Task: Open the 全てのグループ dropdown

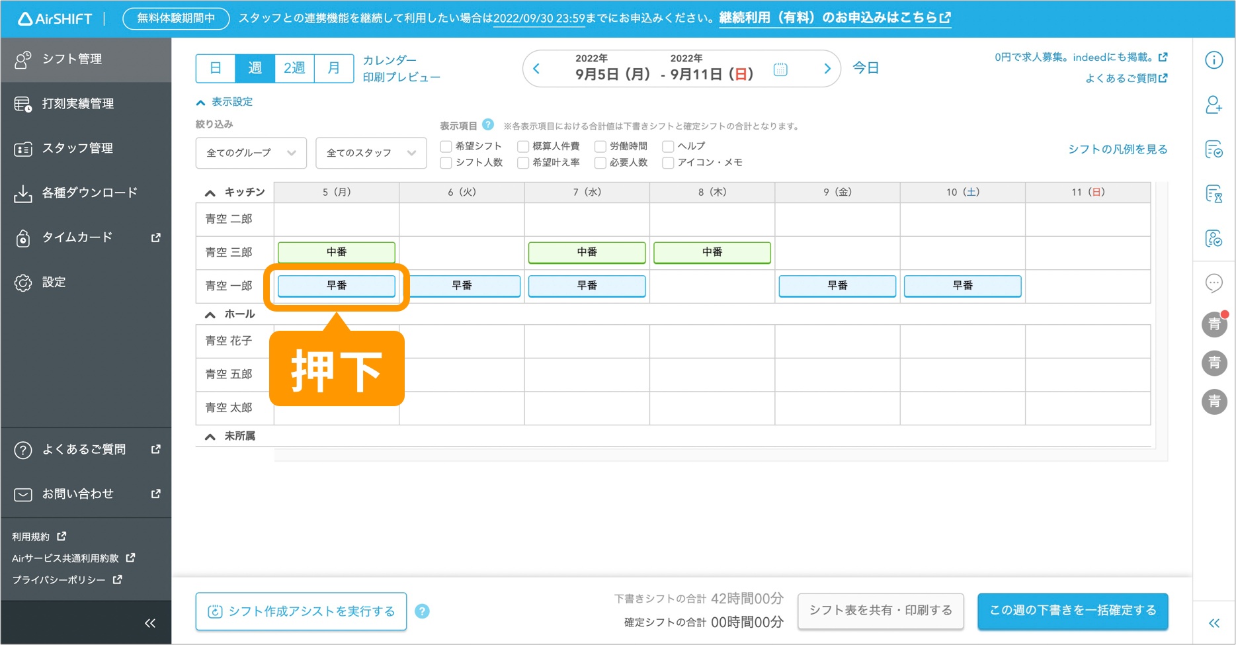Action: pos(251,153)
